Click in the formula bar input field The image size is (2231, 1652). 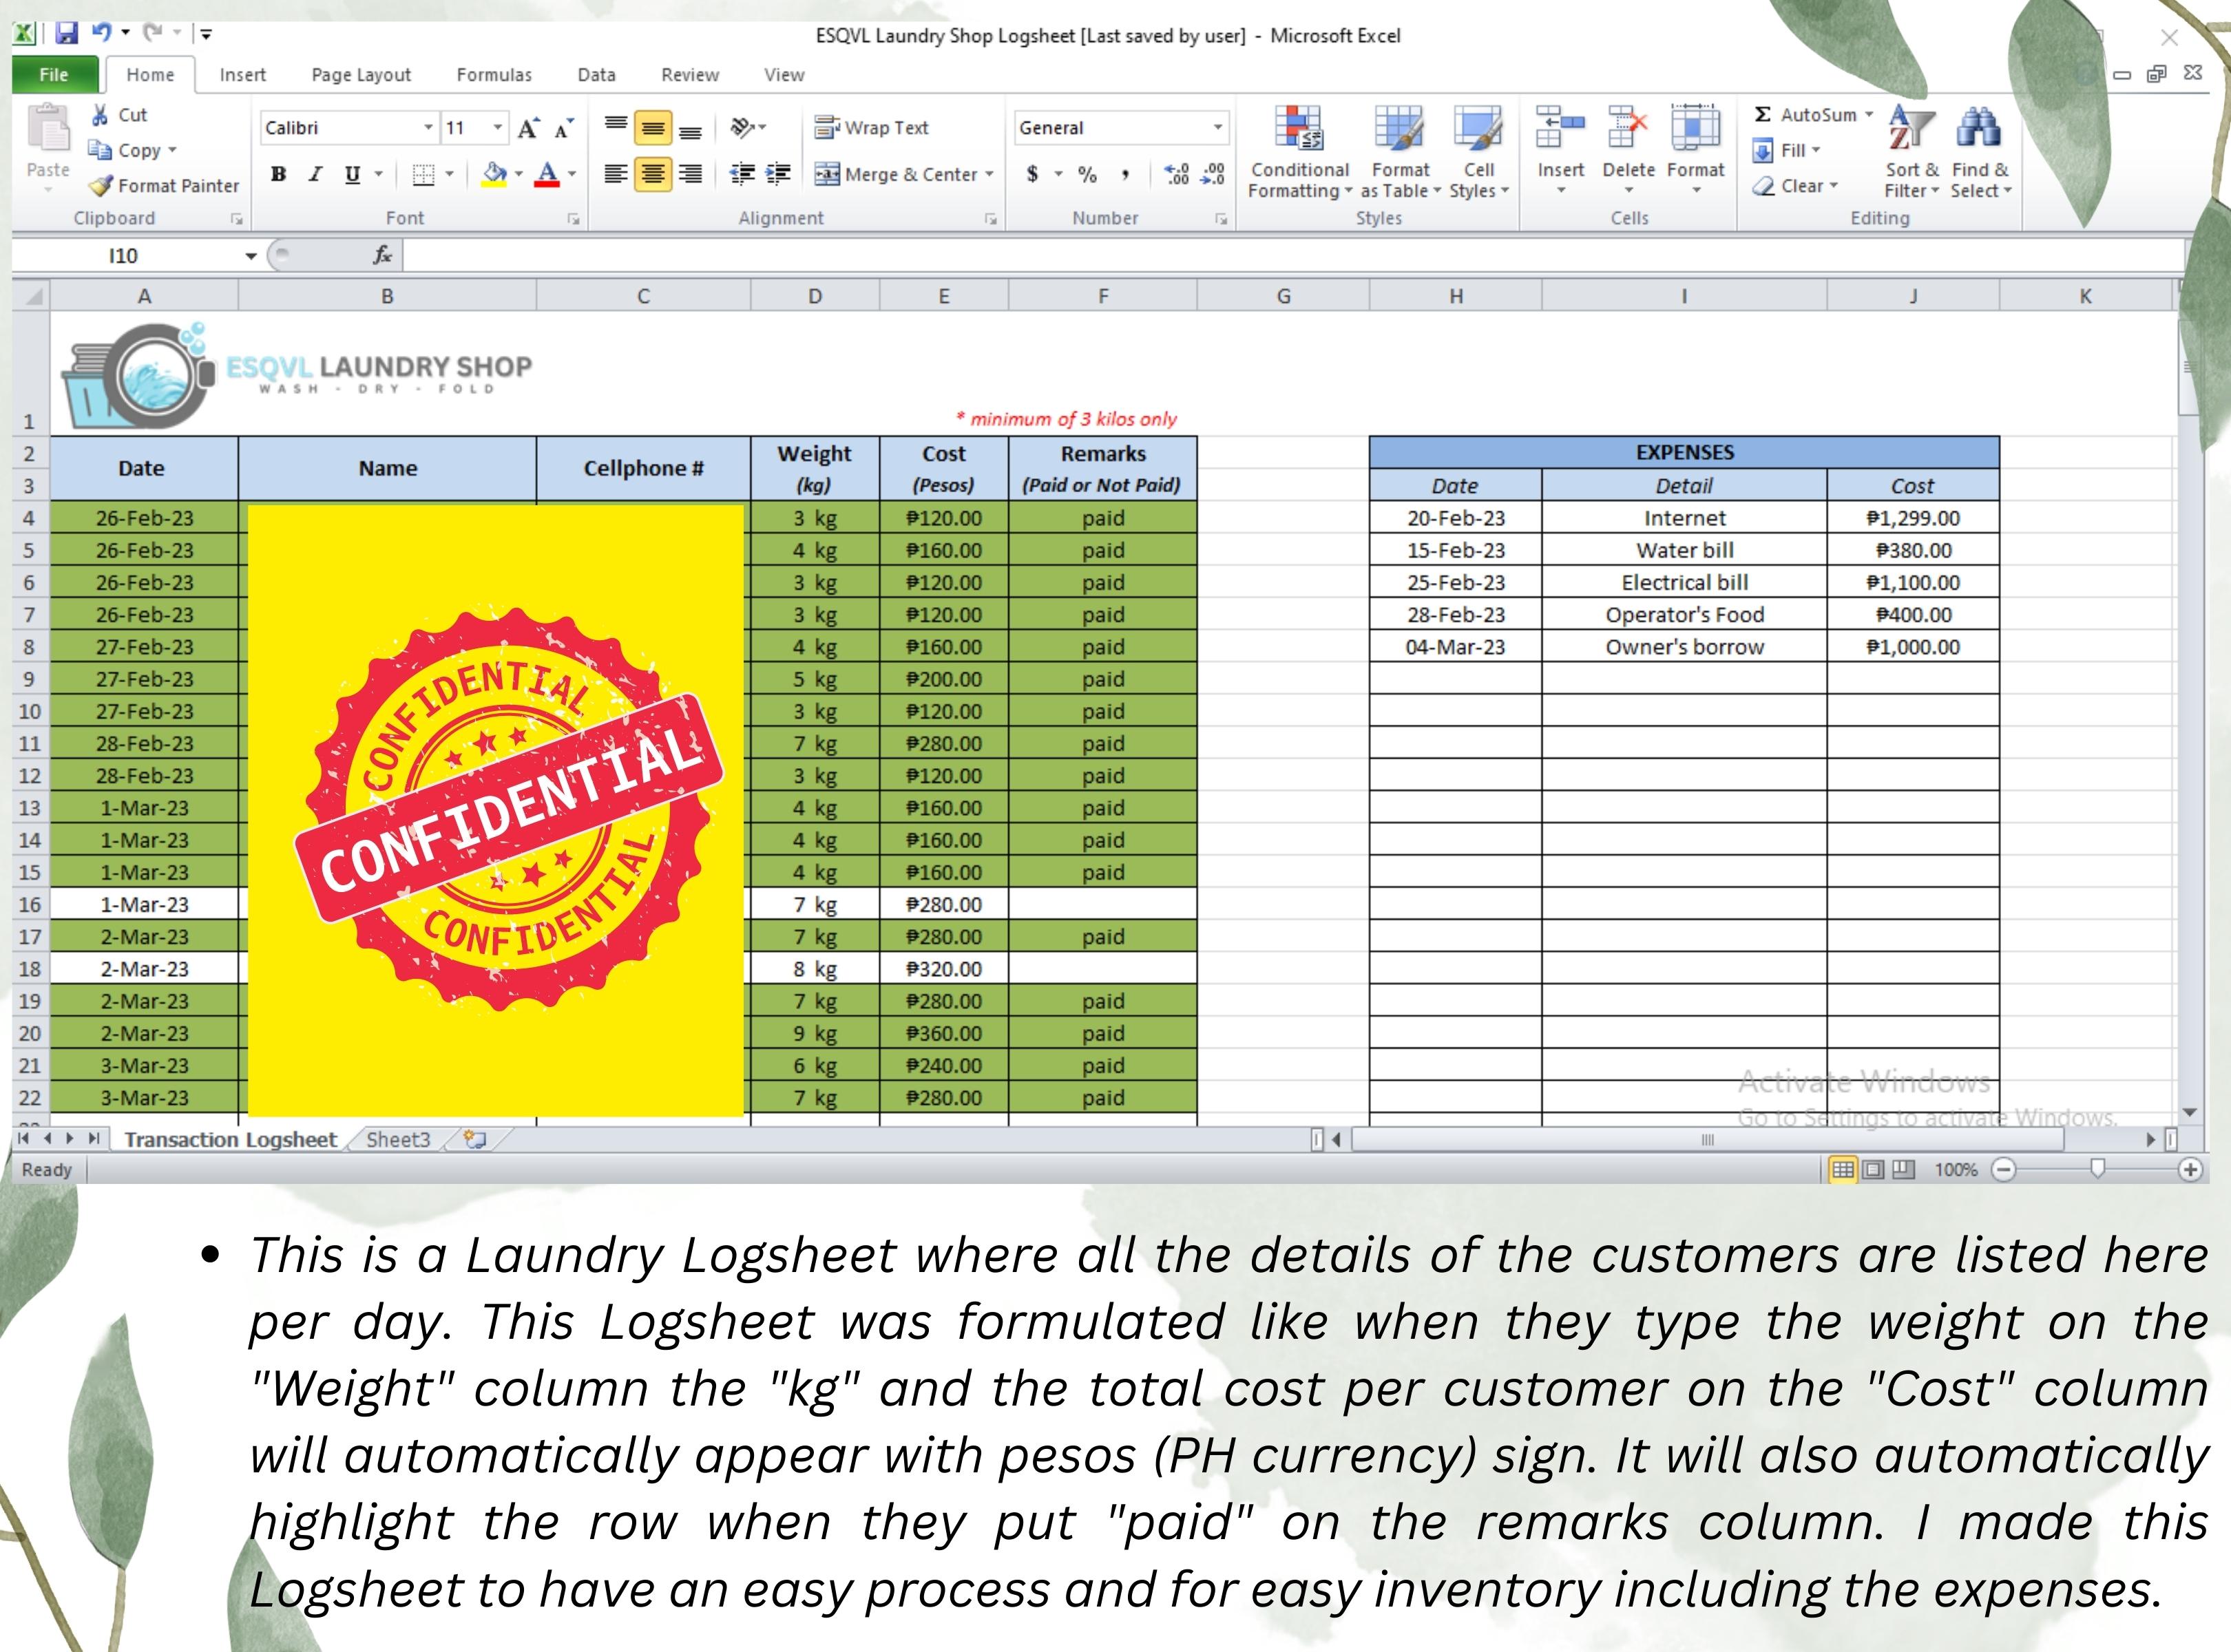tap(1200, 256)
